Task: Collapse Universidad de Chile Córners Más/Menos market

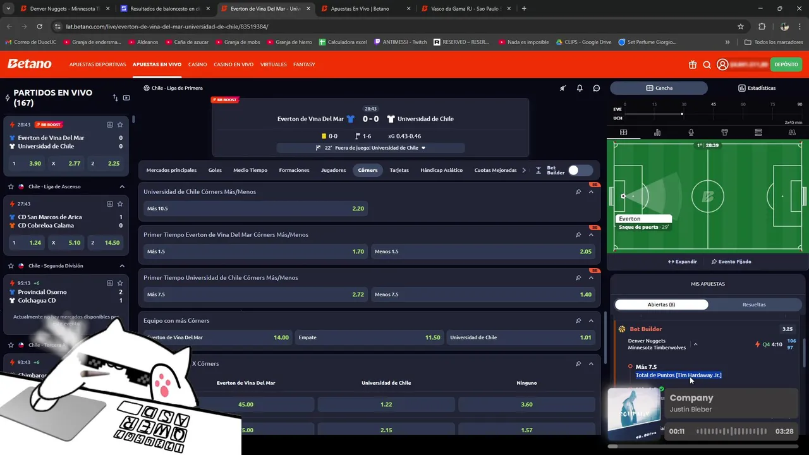Action: [591, 191]
